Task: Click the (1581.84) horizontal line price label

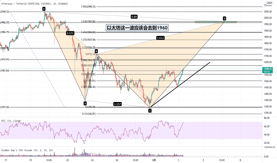Action: pos(5,71)
